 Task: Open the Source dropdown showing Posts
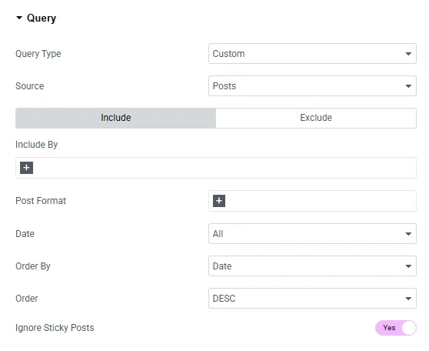(312, 86)
